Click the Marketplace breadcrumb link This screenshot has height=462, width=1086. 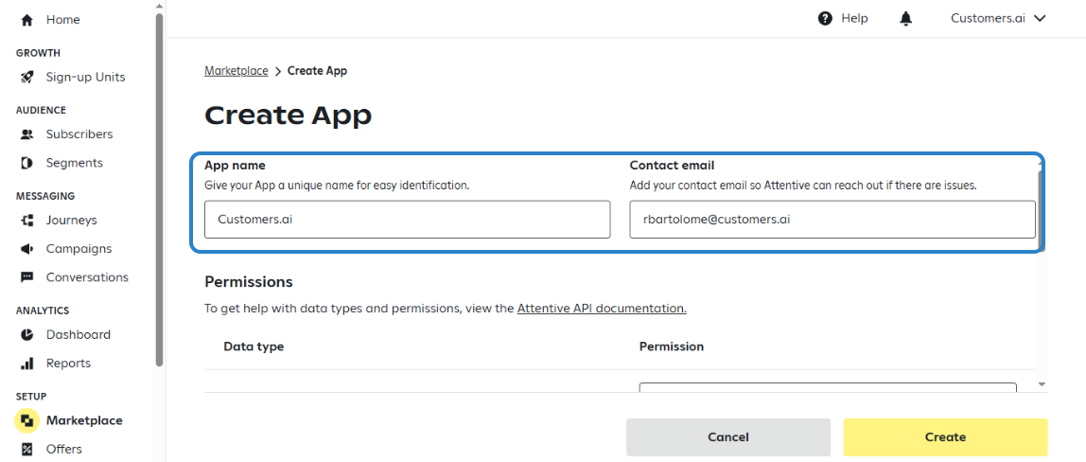coord(236,71)
